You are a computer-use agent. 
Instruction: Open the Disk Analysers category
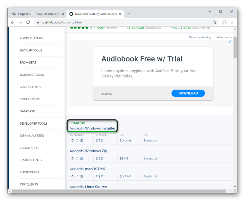click(32, 136)
